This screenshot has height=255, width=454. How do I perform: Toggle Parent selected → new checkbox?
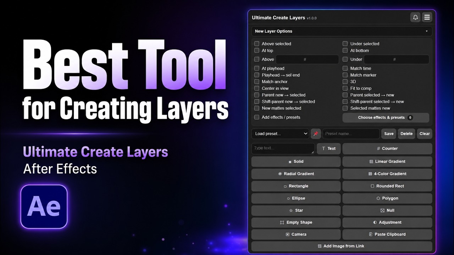tap(345, 95)
